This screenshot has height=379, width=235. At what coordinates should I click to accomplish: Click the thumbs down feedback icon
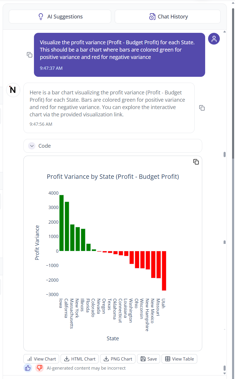click(40, 368)
